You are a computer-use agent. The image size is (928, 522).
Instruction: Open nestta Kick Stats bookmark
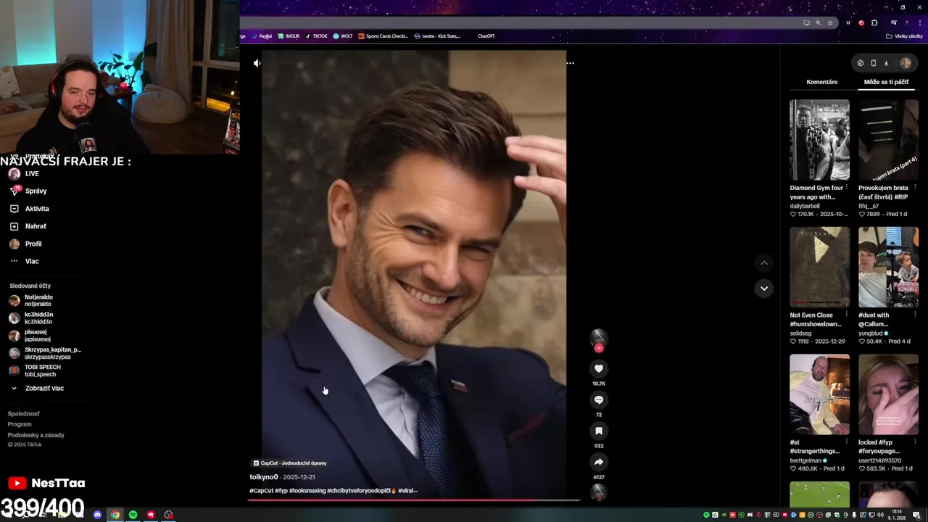(x=437, y=36)
